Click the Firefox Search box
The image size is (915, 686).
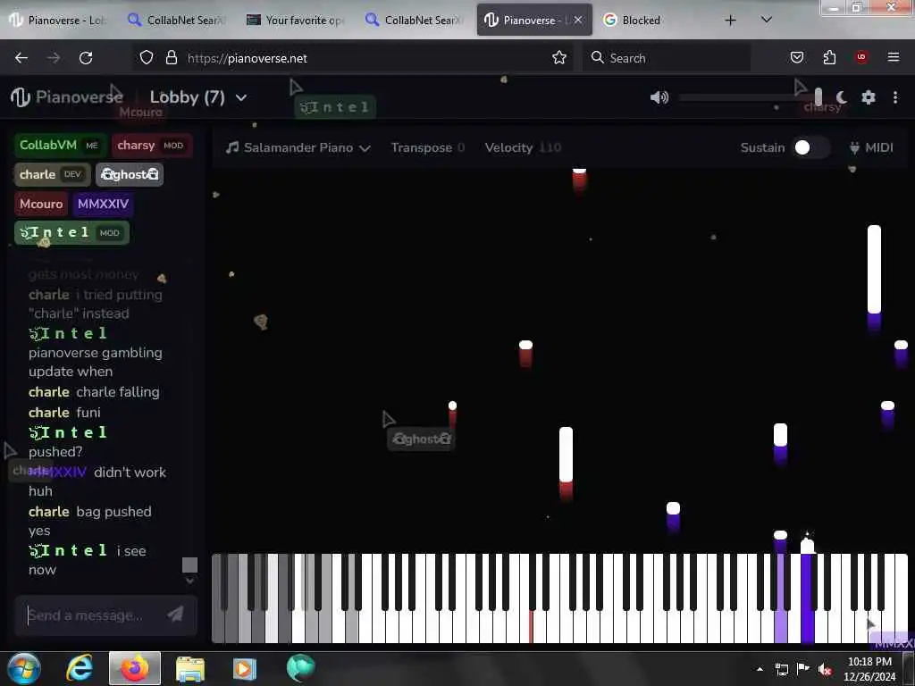click(667, 58)
